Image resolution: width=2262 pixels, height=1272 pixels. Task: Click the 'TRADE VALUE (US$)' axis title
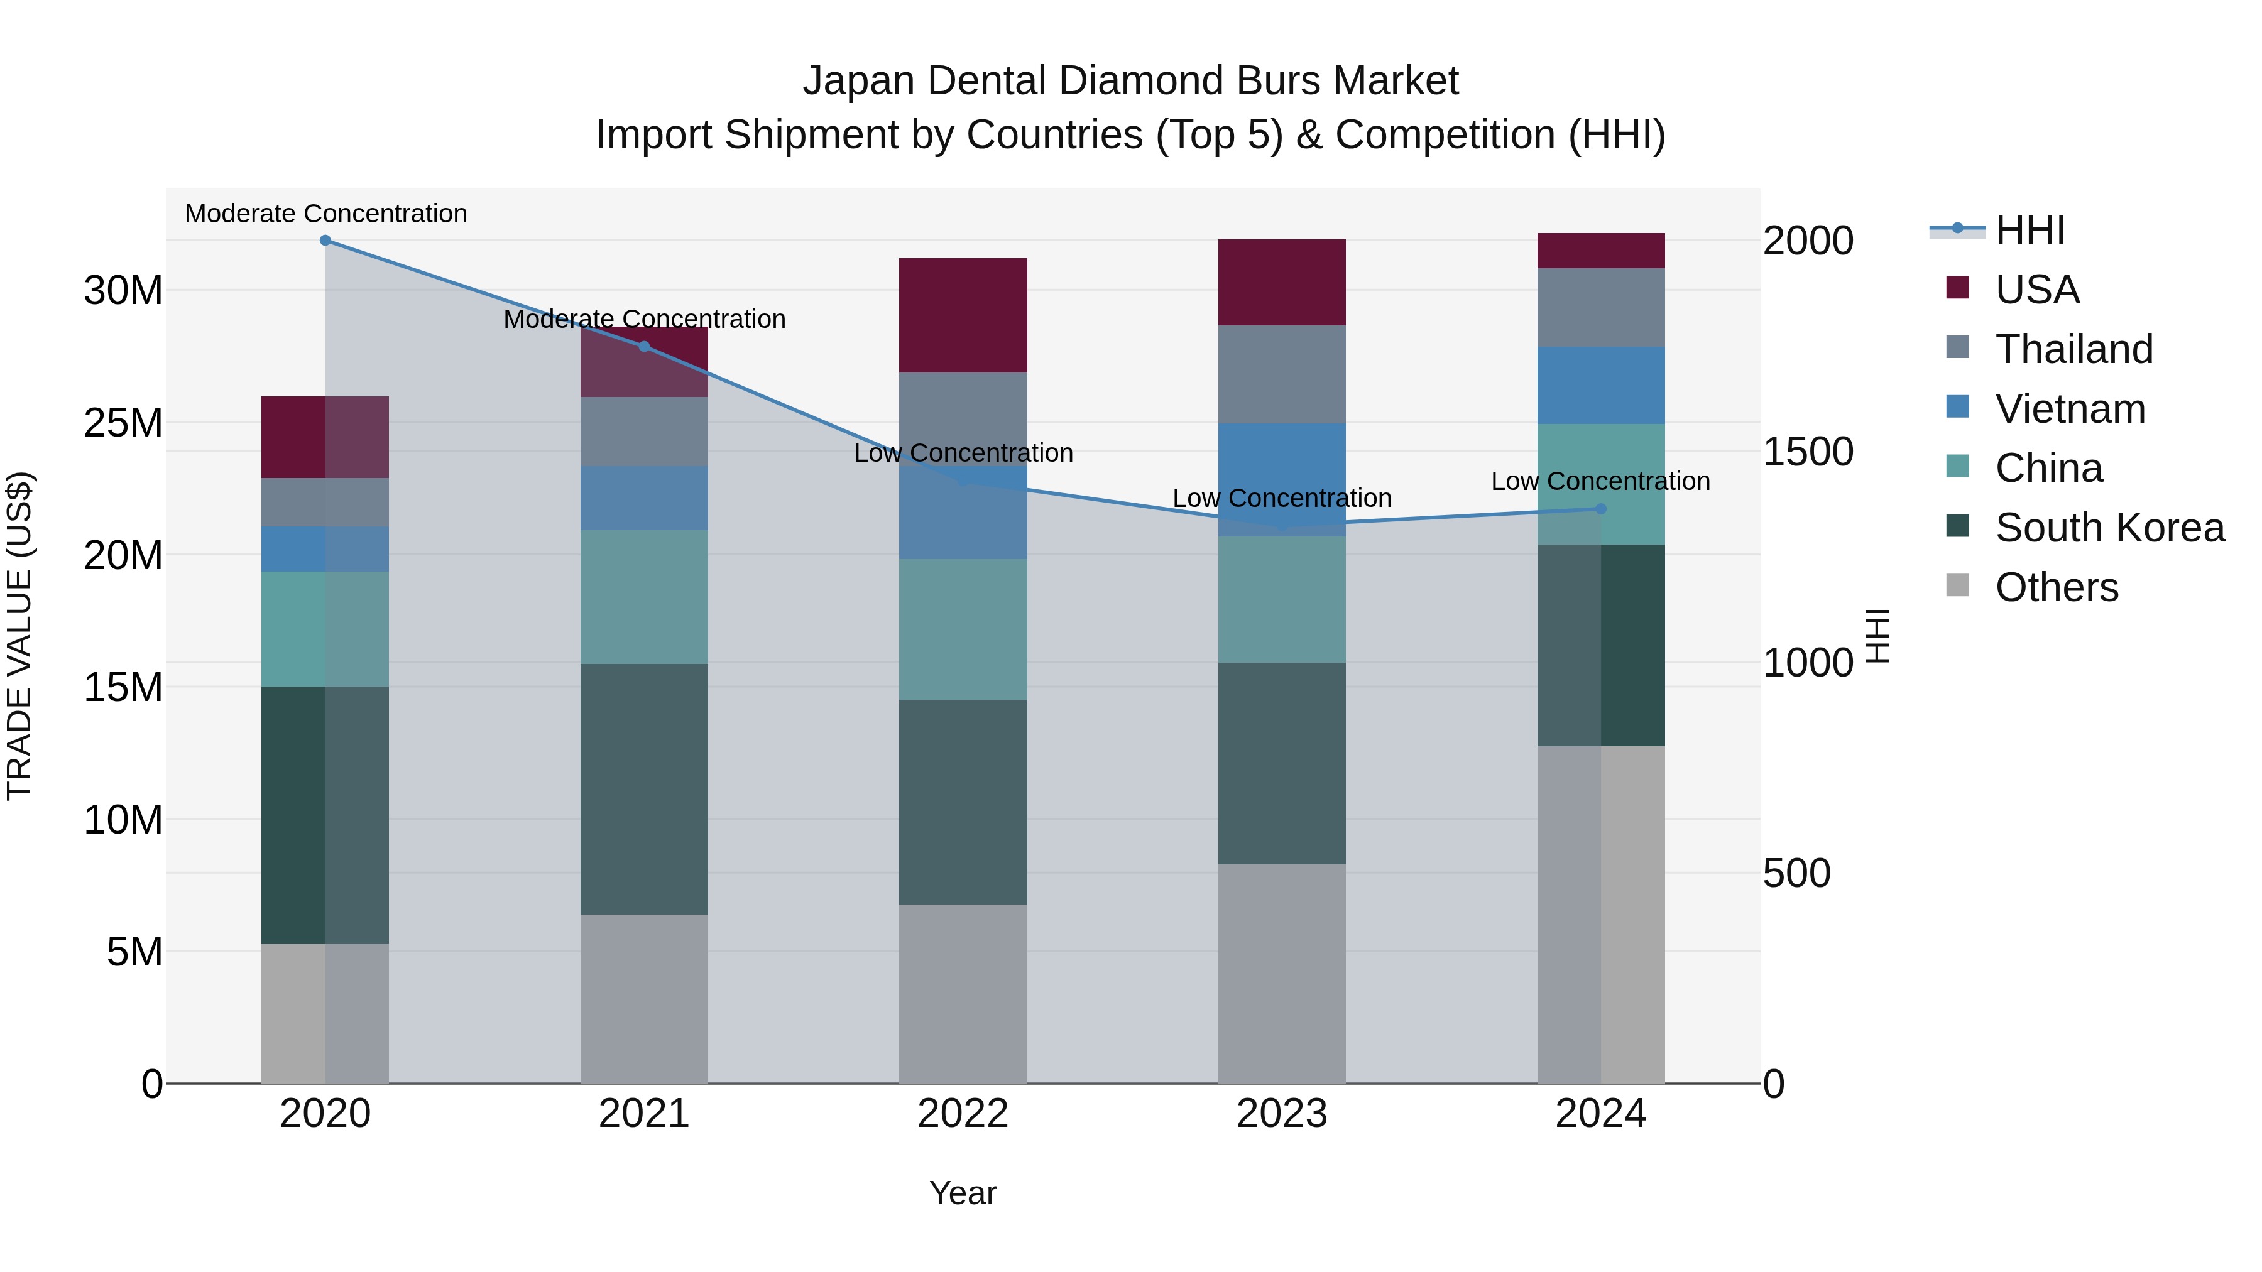(x=19, y=636)
